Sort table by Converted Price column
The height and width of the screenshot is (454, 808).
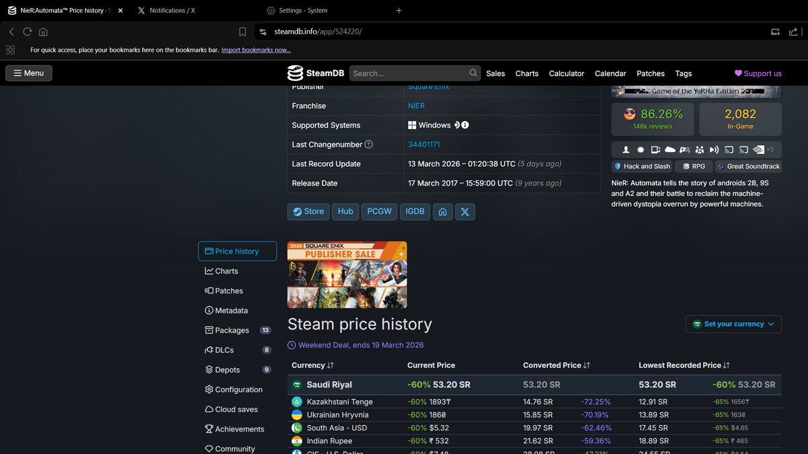[556, 365]
